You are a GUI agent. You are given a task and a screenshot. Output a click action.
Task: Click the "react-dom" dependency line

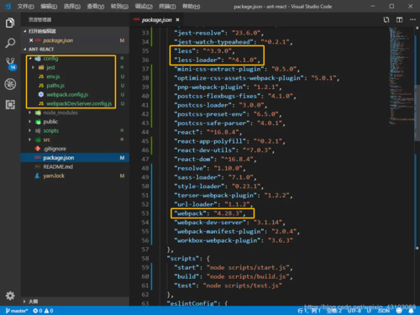click(215, 160)
